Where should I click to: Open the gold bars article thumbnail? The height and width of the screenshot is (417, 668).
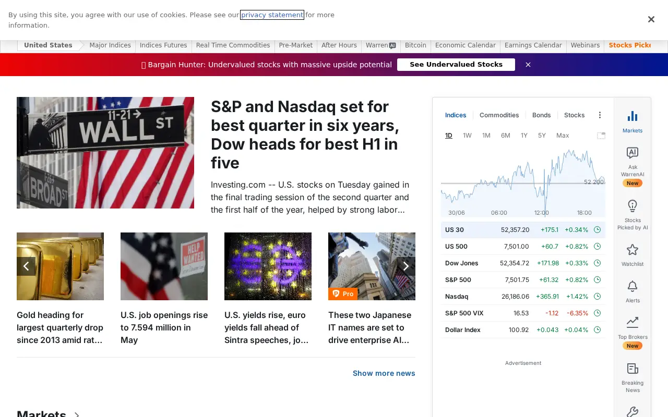[60, 266]
